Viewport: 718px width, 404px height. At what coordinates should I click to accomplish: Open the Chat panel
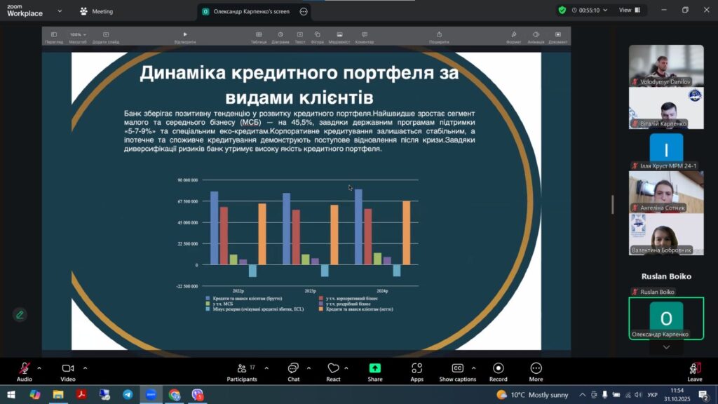click(x=293, y=372)
